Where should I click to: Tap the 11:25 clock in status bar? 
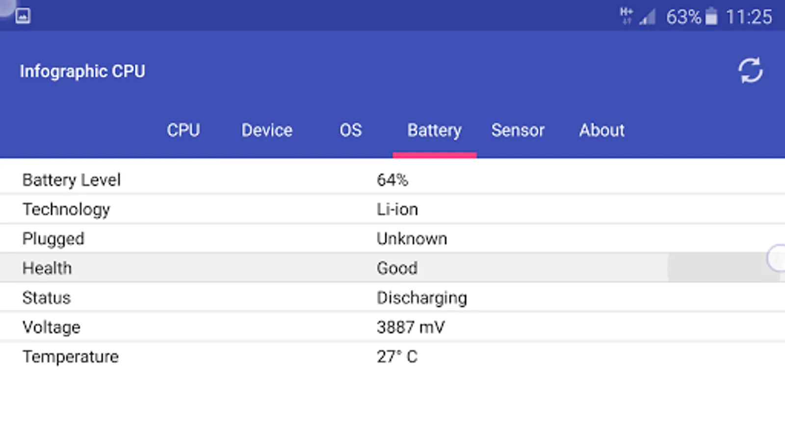point(749,17)
